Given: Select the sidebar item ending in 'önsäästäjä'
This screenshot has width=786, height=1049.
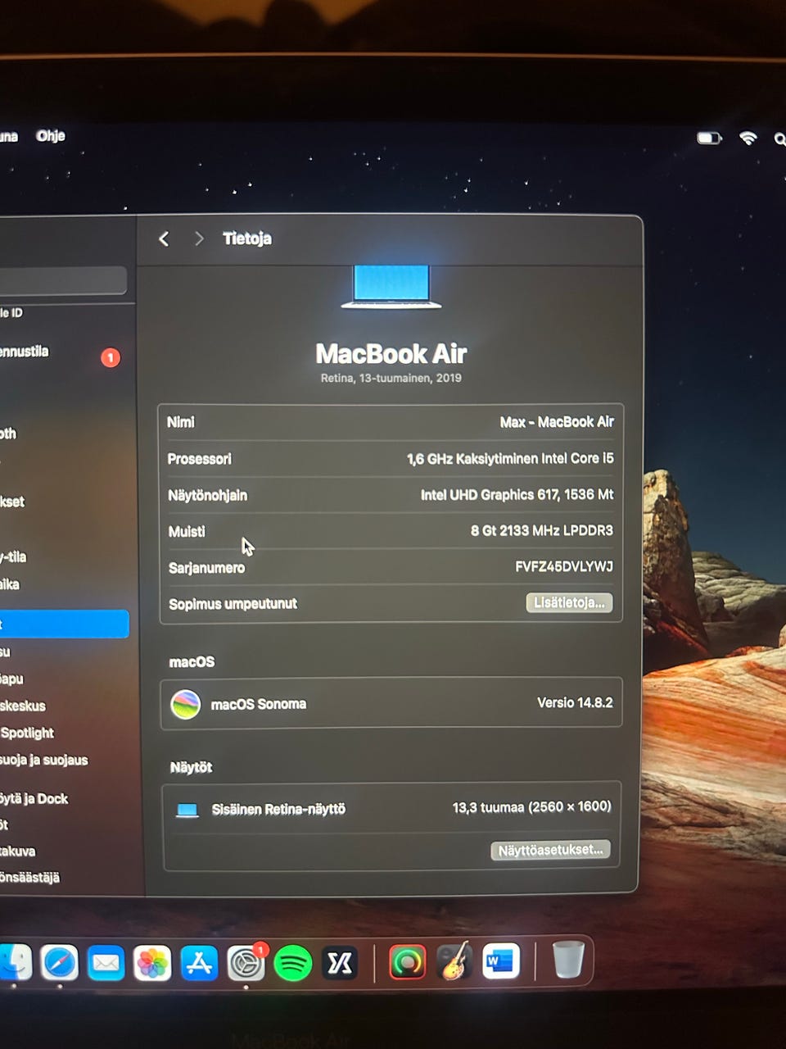Looking at the screenshot, I should point(29,877).
